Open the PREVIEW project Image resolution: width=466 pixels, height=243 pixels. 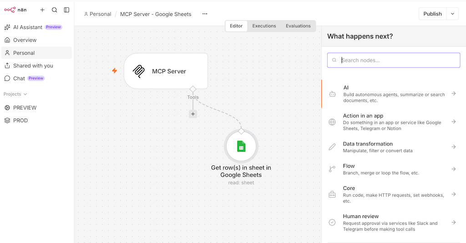(36, 108)
